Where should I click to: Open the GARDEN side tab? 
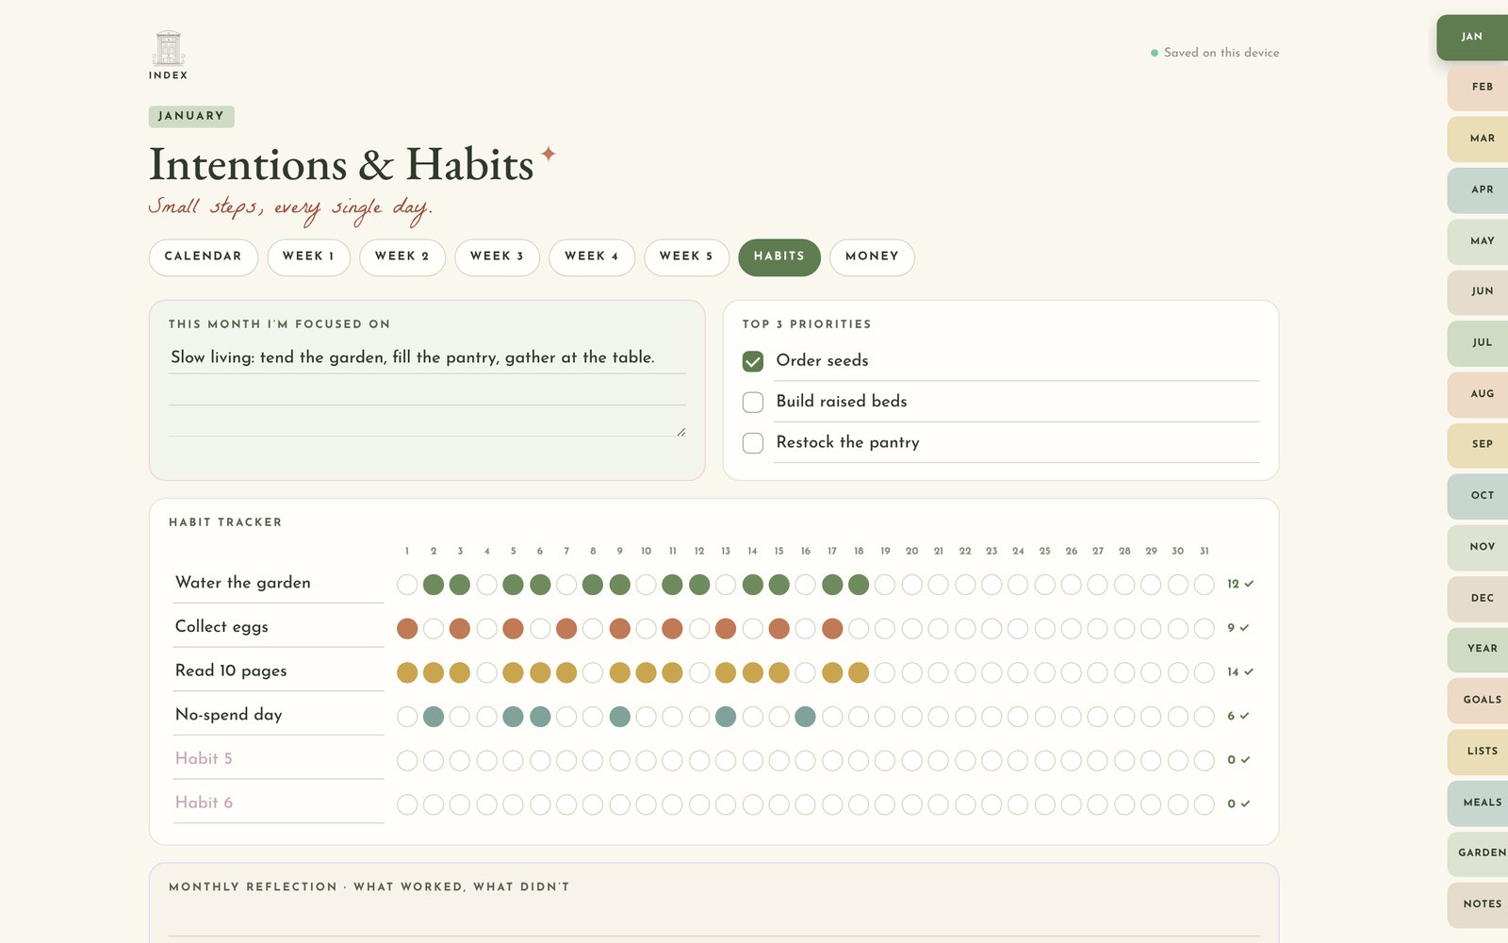[x=1480, y=853]
